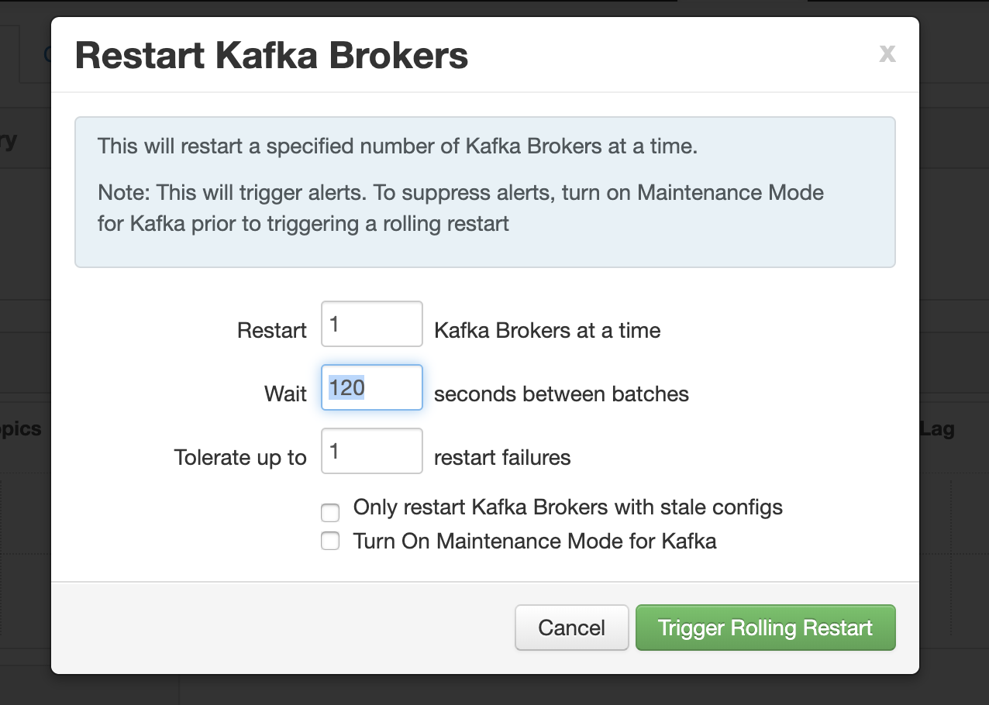Click Trigger Rolling Restart

[765, 628]
